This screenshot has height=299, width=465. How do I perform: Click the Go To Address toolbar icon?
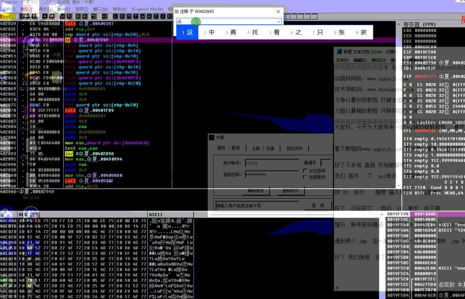tap(105, 16)
